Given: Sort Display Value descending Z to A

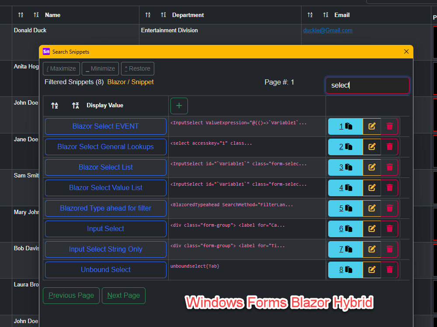Looking at the screenshot, I should coord(75,105).
